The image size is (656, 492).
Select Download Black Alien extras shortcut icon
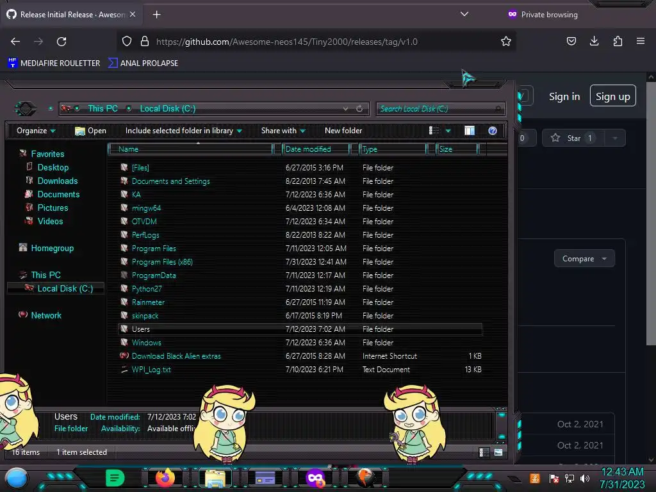point(124,356)
